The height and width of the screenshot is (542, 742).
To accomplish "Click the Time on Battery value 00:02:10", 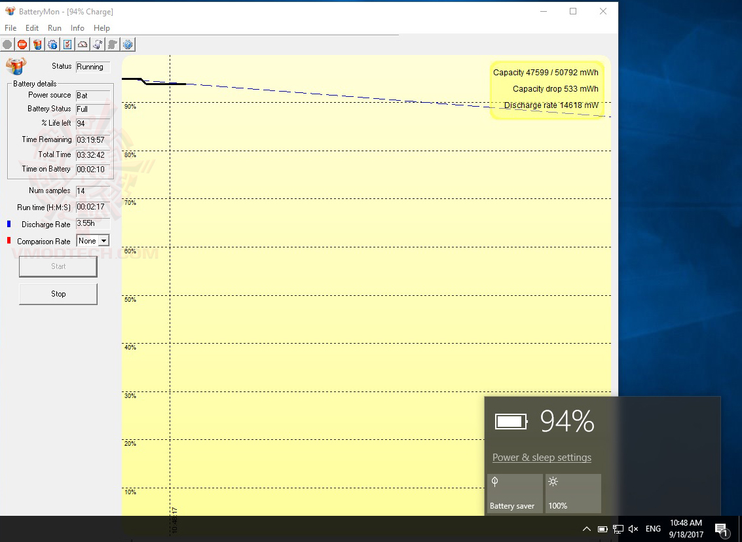I will (x=93, y=170).
